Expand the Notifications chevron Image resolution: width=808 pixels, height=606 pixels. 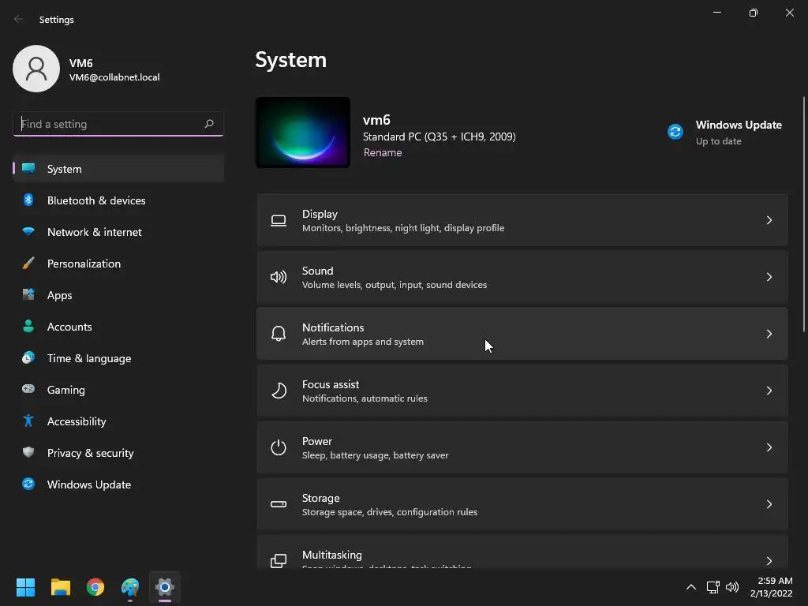point(769,334)
